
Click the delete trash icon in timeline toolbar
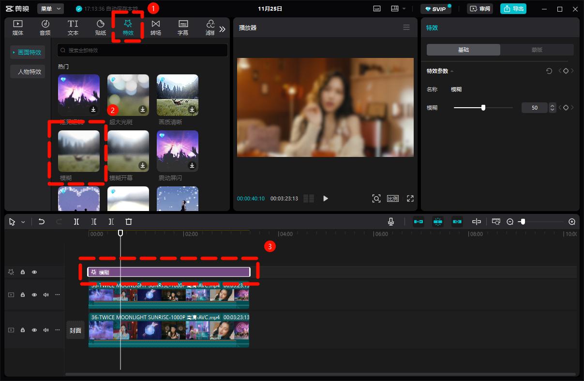(129, 222)
